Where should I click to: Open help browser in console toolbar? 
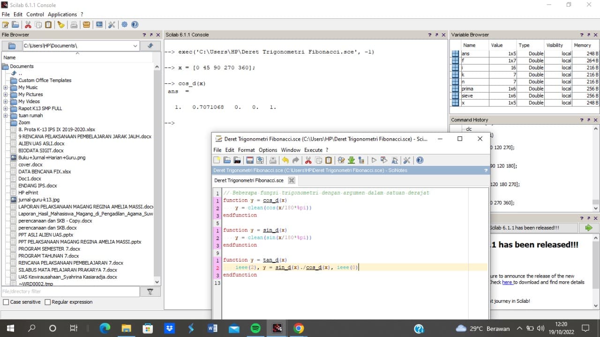135,25
